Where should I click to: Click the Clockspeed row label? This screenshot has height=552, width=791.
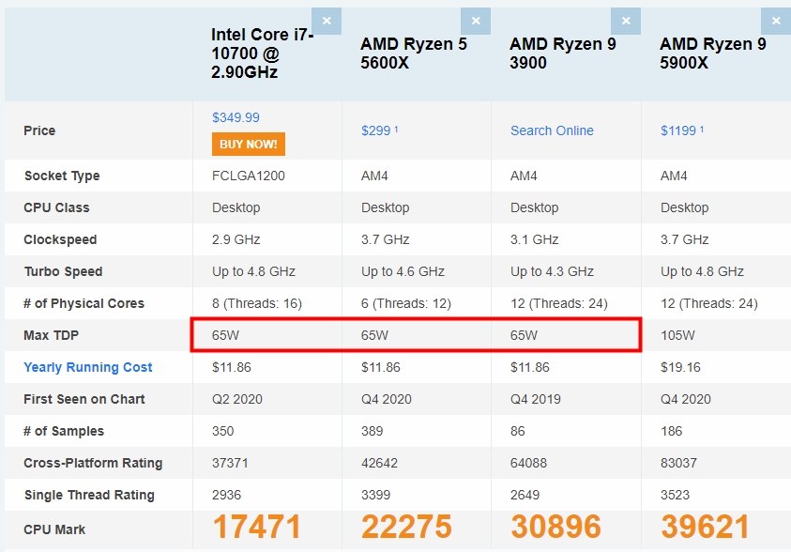[x=60, y=239]
